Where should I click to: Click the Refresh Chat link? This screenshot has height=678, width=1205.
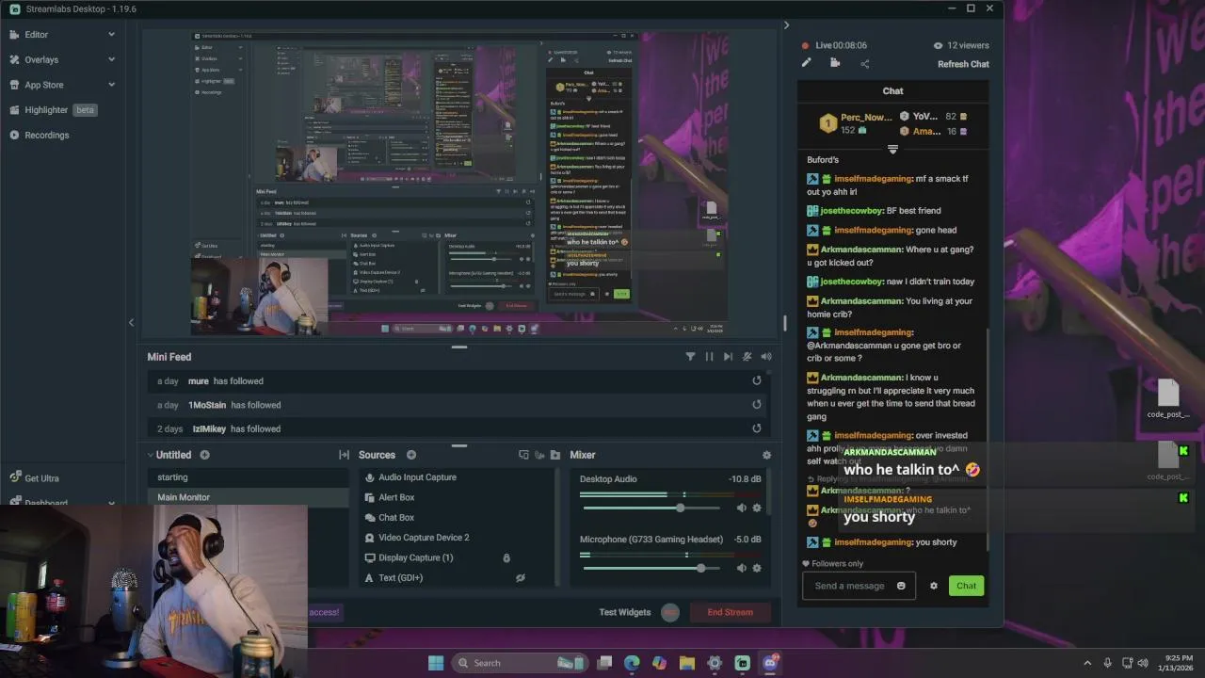[x=963, y=64]
